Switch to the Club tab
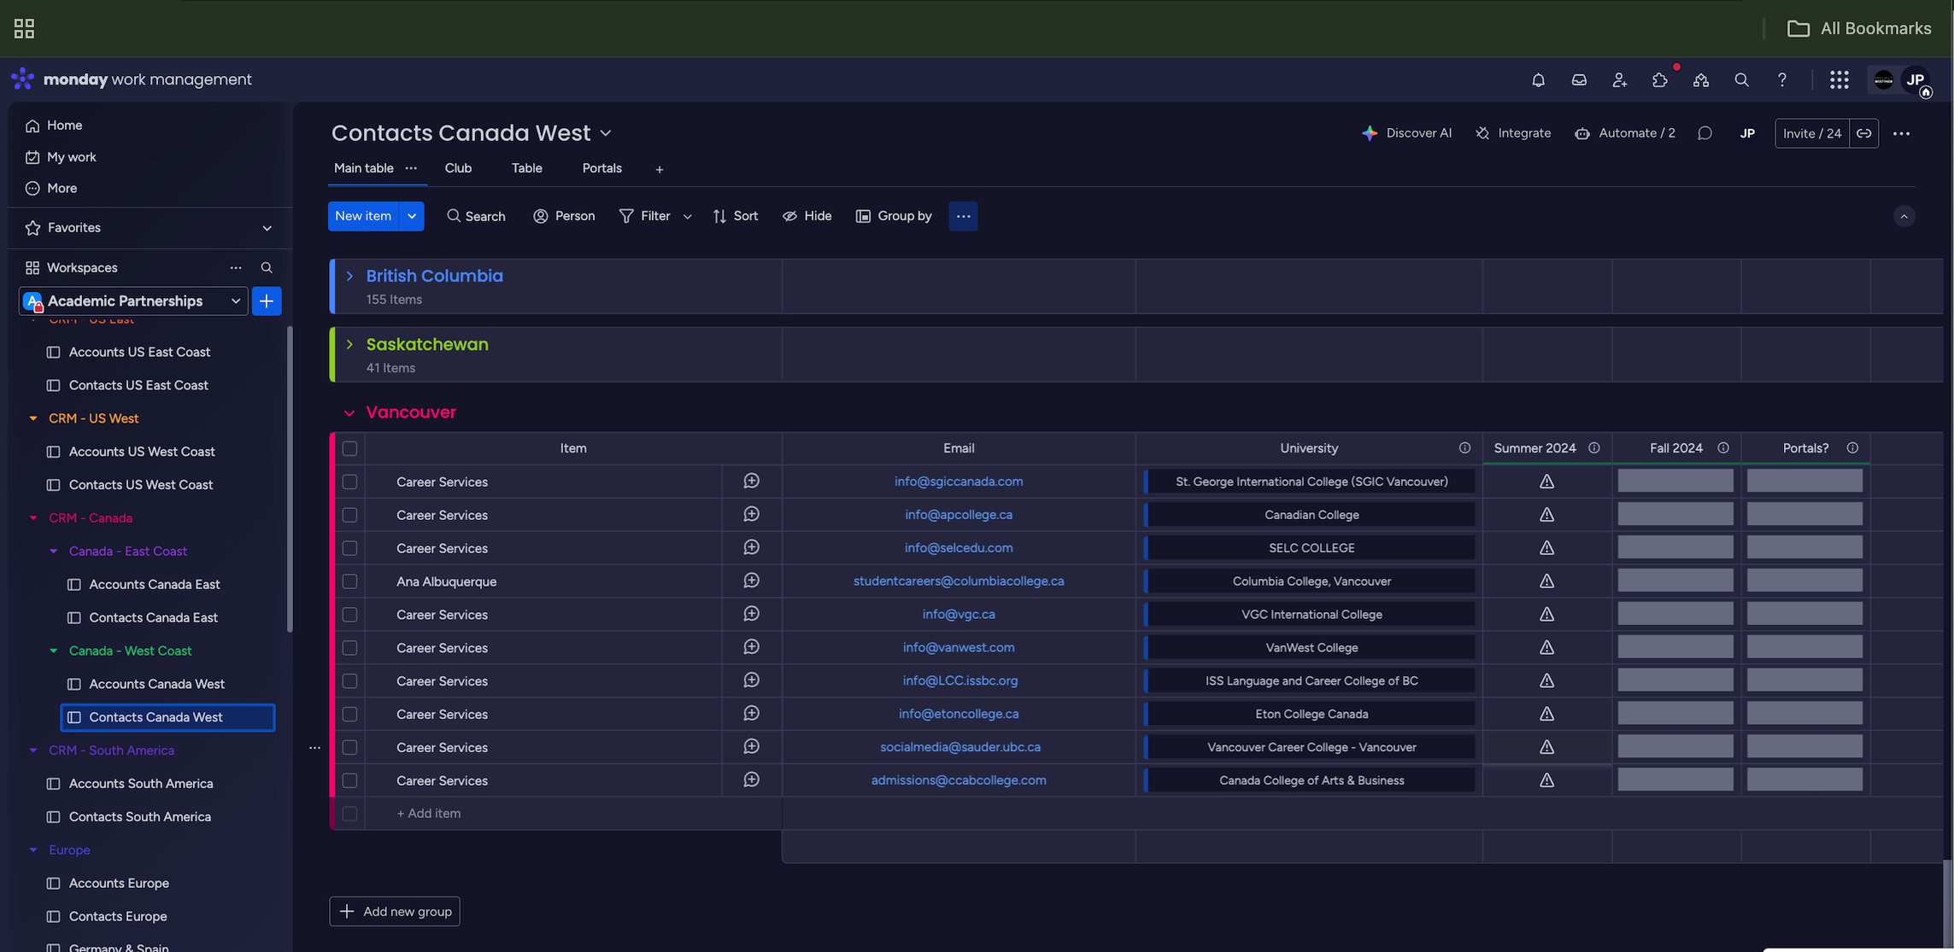1954x952 pixels. (x=458, y=168)
